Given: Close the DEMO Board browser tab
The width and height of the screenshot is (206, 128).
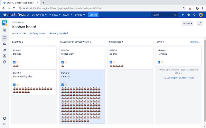Looking at the screenshot, I should (x=37, y=3).
